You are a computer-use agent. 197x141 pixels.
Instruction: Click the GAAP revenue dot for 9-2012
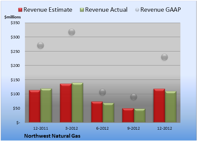(x=134, y=97)
